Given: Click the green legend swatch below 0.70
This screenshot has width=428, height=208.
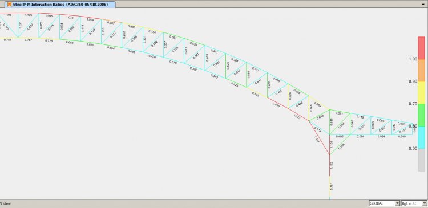Looking at the screenshot, I should pyautogui.click(x=421, y=115).
